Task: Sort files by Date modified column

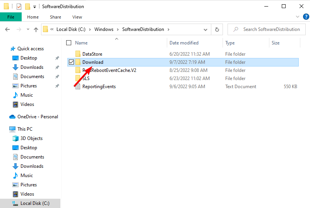Action: pos(184,43)
